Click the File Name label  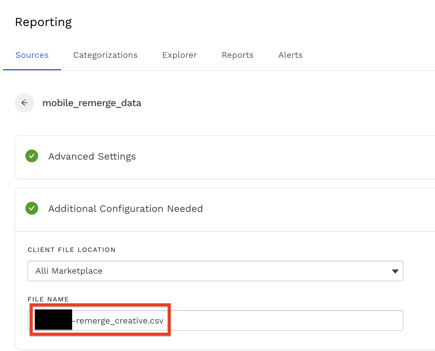(x=48, y=299)
